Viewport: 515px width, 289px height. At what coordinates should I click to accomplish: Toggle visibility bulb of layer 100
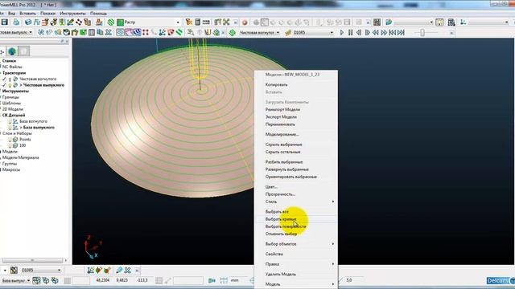(10, 145)
